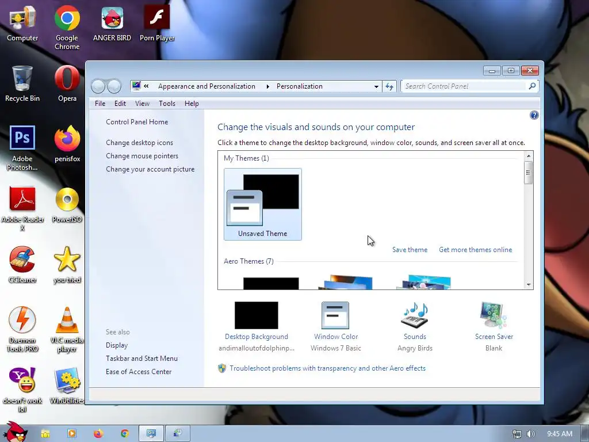Click Change your account picture

click(150, 169)
